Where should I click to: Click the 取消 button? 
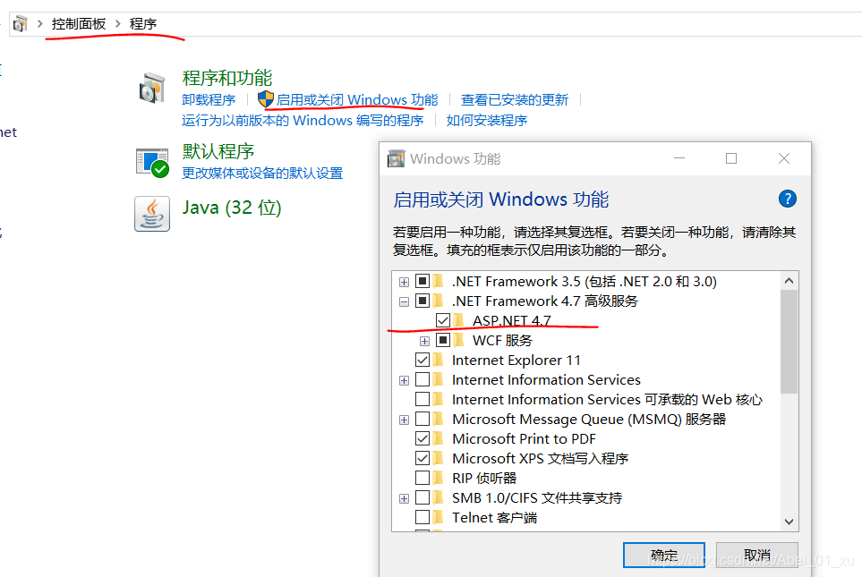click(757, 555)
